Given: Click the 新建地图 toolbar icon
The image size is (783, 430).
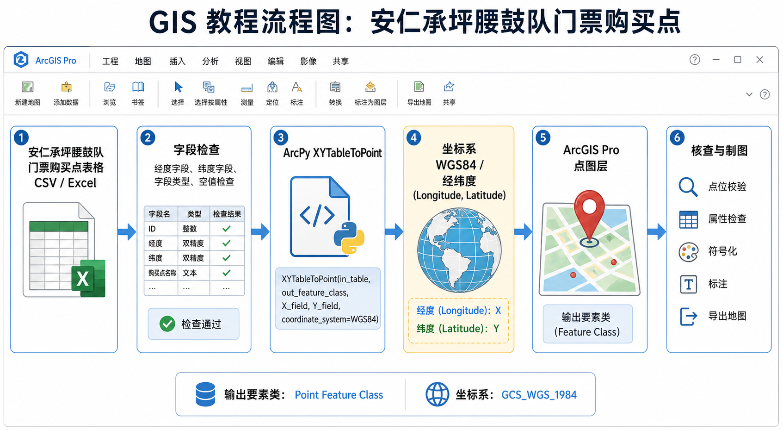Looking at the screenshot, I should pyautogui.click(x=27, y=87).
